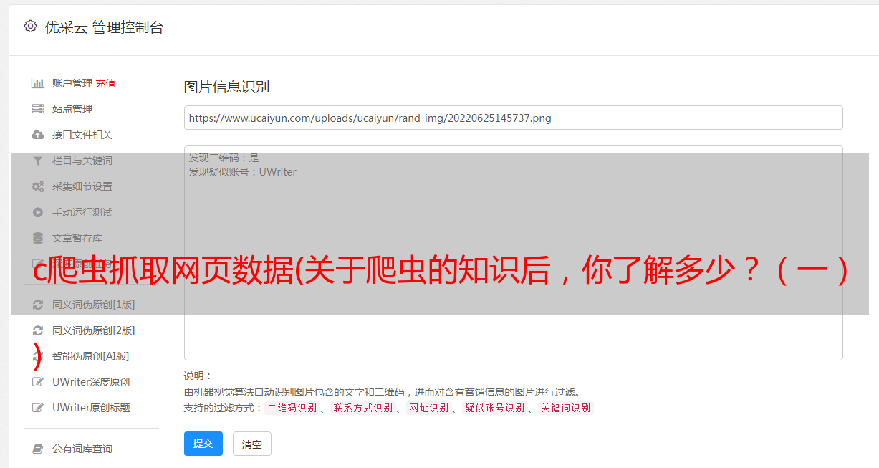
Task: Click the bar chart icon for 账户管理
Action: [38, 83]
